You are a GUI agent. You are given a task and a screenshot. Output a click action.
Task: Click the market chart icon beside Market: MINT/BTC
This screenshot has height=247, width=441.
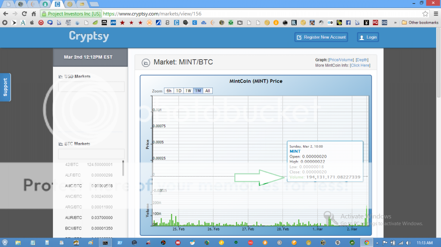[x=146, y=63]
